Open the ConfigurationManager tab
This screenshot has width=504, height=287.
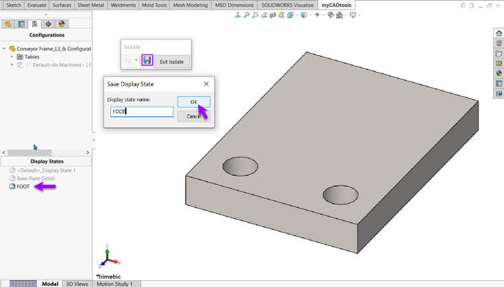pos(35,24)
